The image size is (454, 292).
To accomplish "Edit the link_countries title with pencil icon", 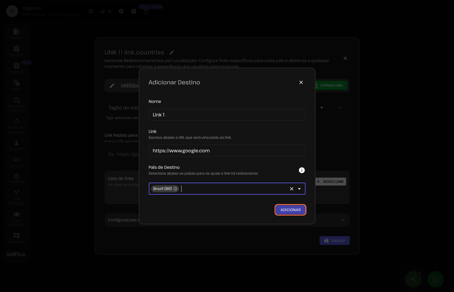I will tap(172, 52).
